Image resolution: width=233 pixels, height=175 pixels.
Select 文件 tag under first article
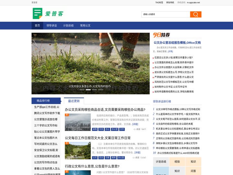122,129
